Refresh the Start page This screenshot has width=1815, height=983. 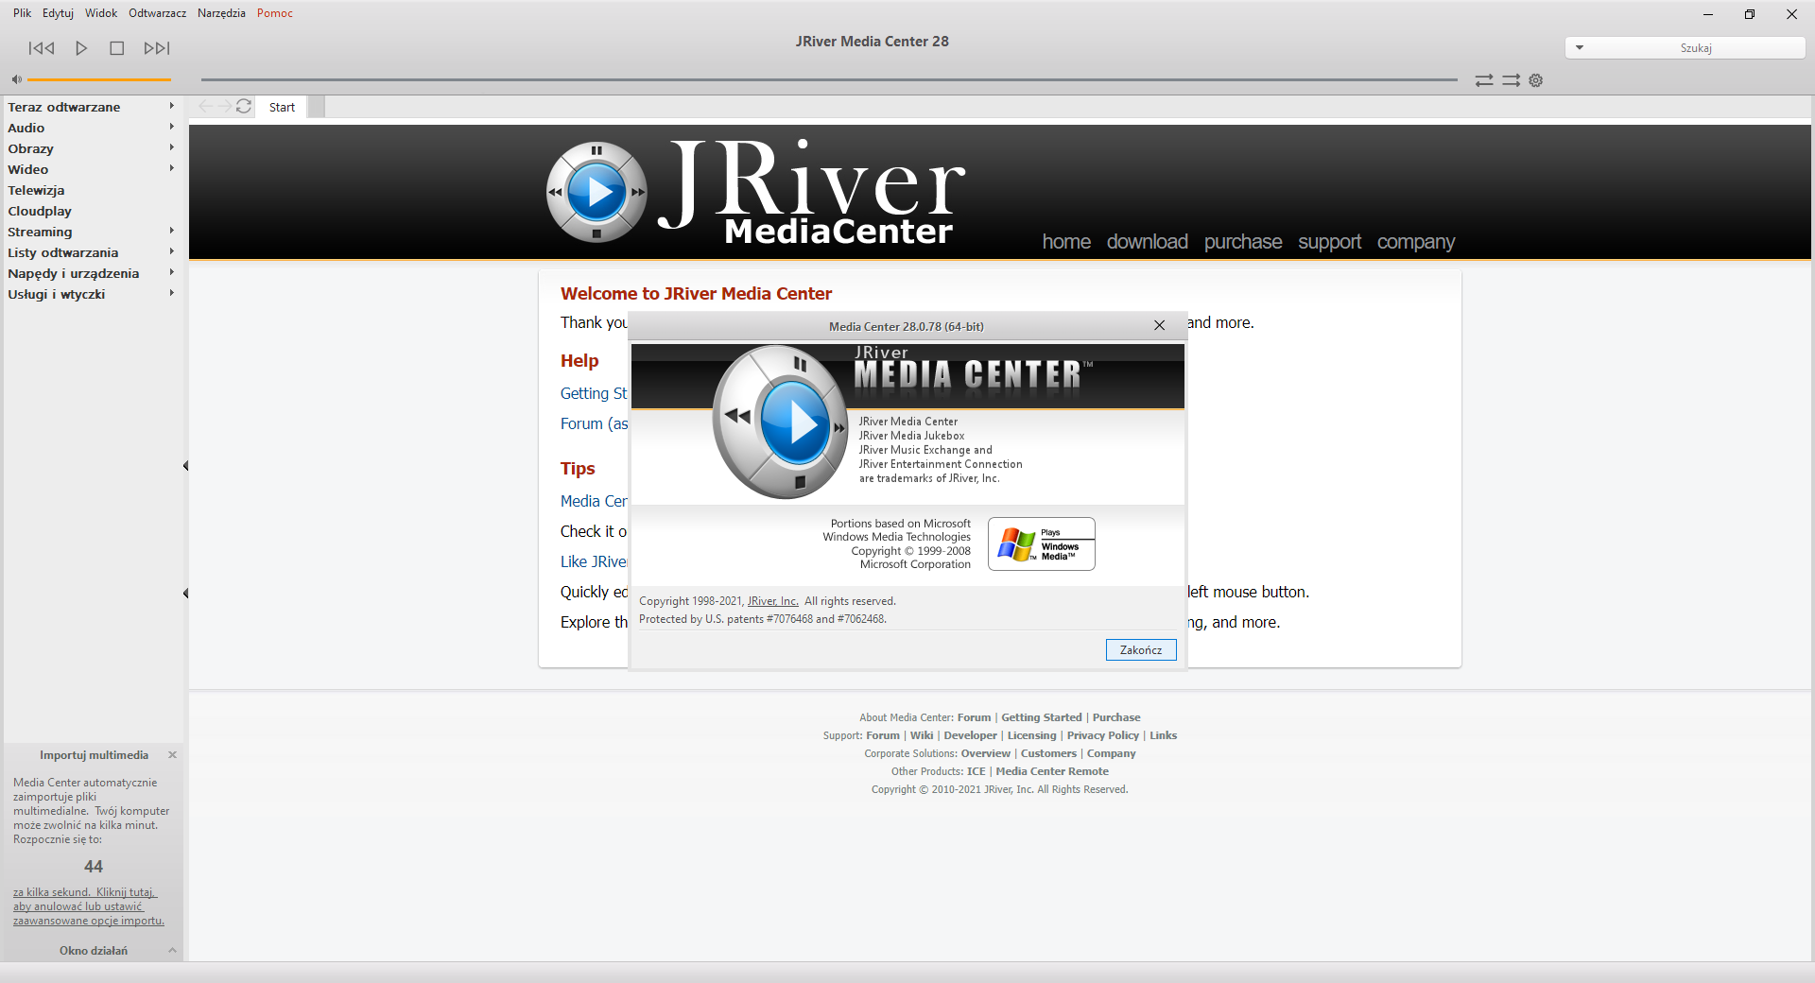pos(244,106)
